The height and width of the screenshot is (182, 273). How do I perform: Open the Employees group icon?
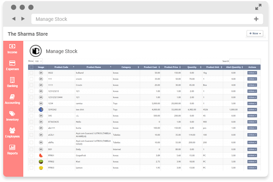click(12, 130)
